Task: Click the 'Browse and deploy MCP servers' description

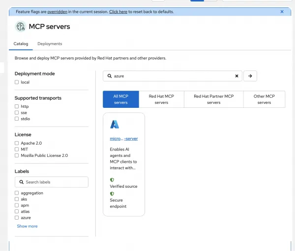Action: click(x=90, y=58)
